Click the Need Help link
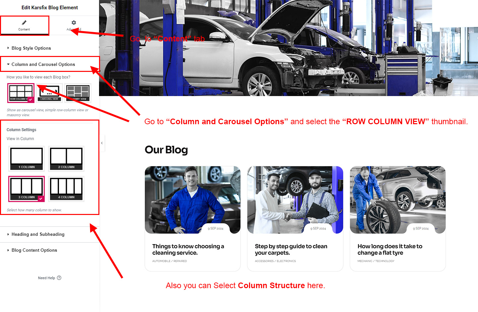This screenshot has height=312, width=478. 46,278
